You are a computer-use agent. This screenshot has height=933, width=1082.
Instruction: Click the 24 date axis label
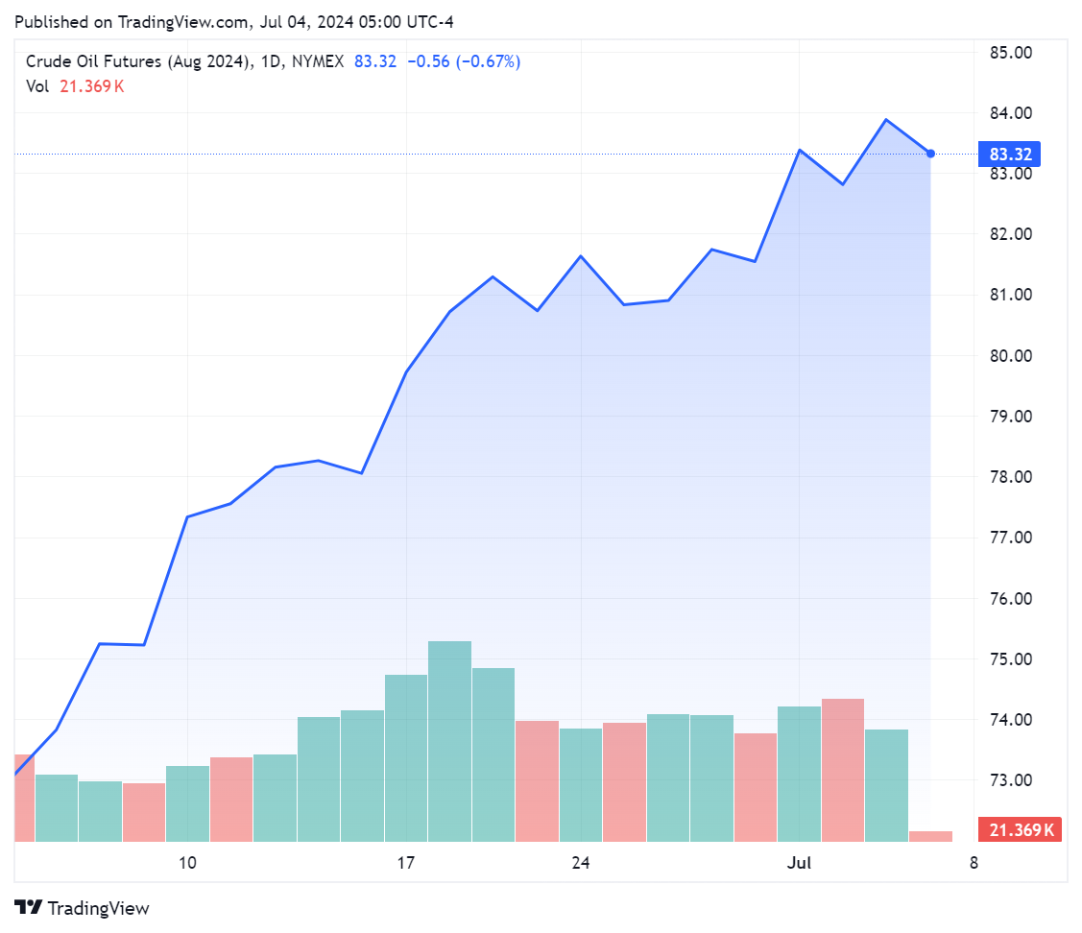[581, 863]
